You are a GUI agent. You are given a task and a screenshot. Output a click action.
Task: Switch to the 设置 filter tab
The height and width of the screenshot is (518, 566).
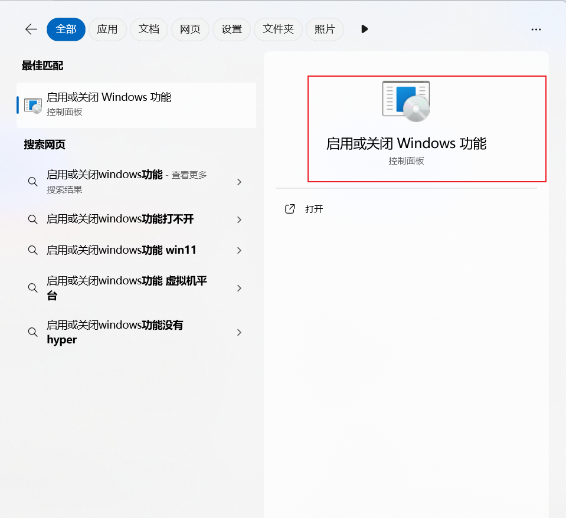[232, 29]
